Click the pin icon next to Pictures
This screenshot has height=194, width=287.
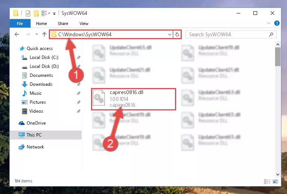point(78,102)
